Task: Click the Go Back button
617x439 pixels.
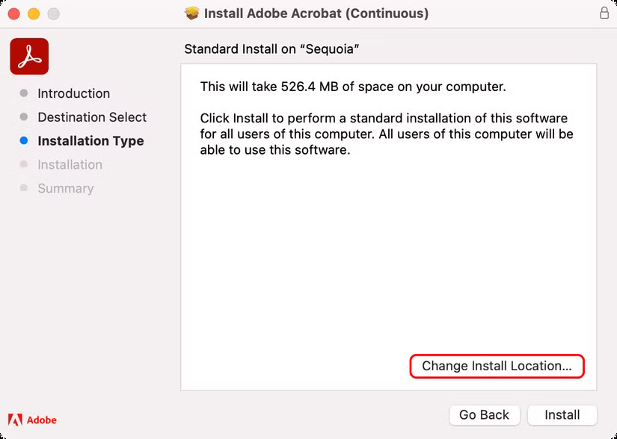Action: point(484,414)
